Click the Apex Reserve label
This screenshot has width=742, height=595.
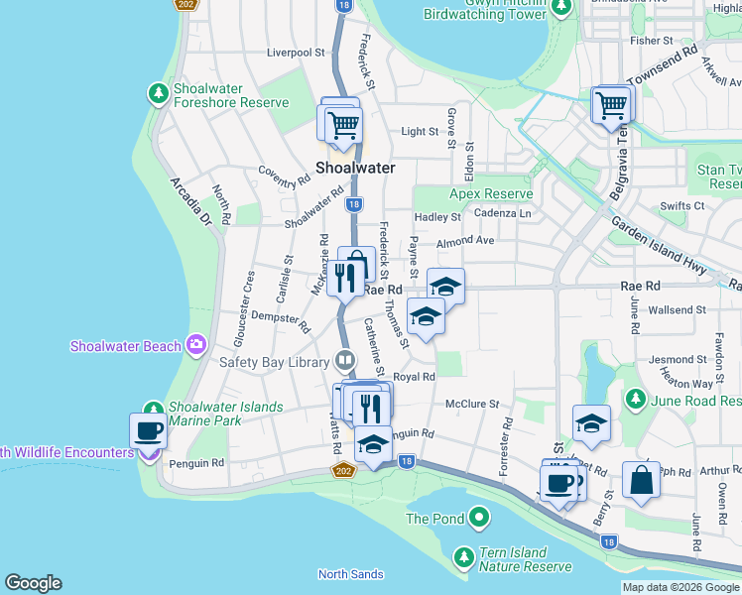click(491, 193)
